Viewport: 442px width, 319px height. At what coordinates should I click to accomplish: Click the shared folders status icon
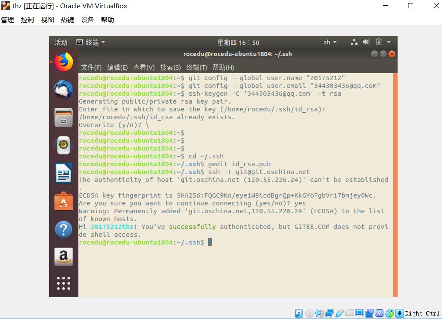click(350, 313)
